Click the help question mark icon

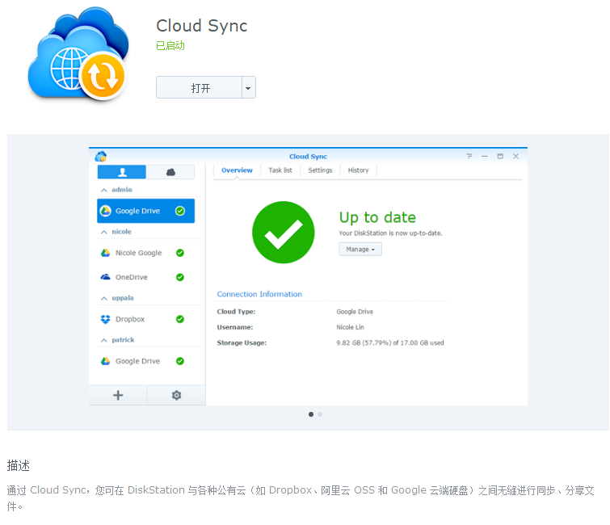[x=469, y=157]
